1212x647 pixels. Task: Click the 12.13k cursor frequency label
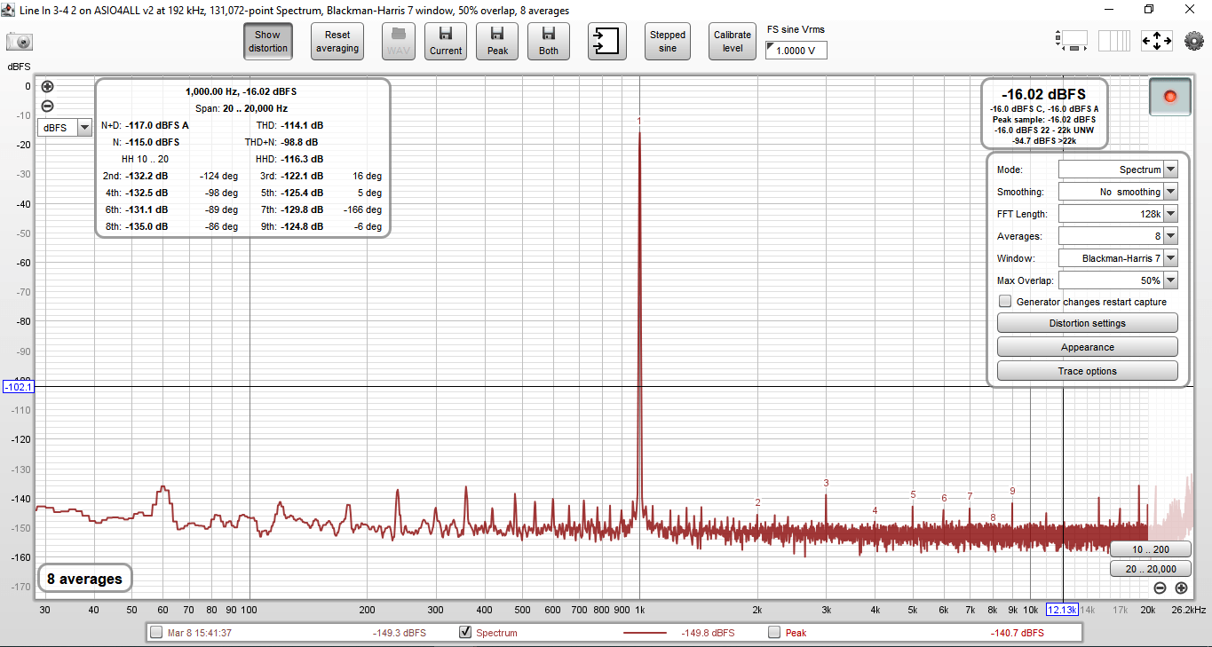pos(1062,610)
